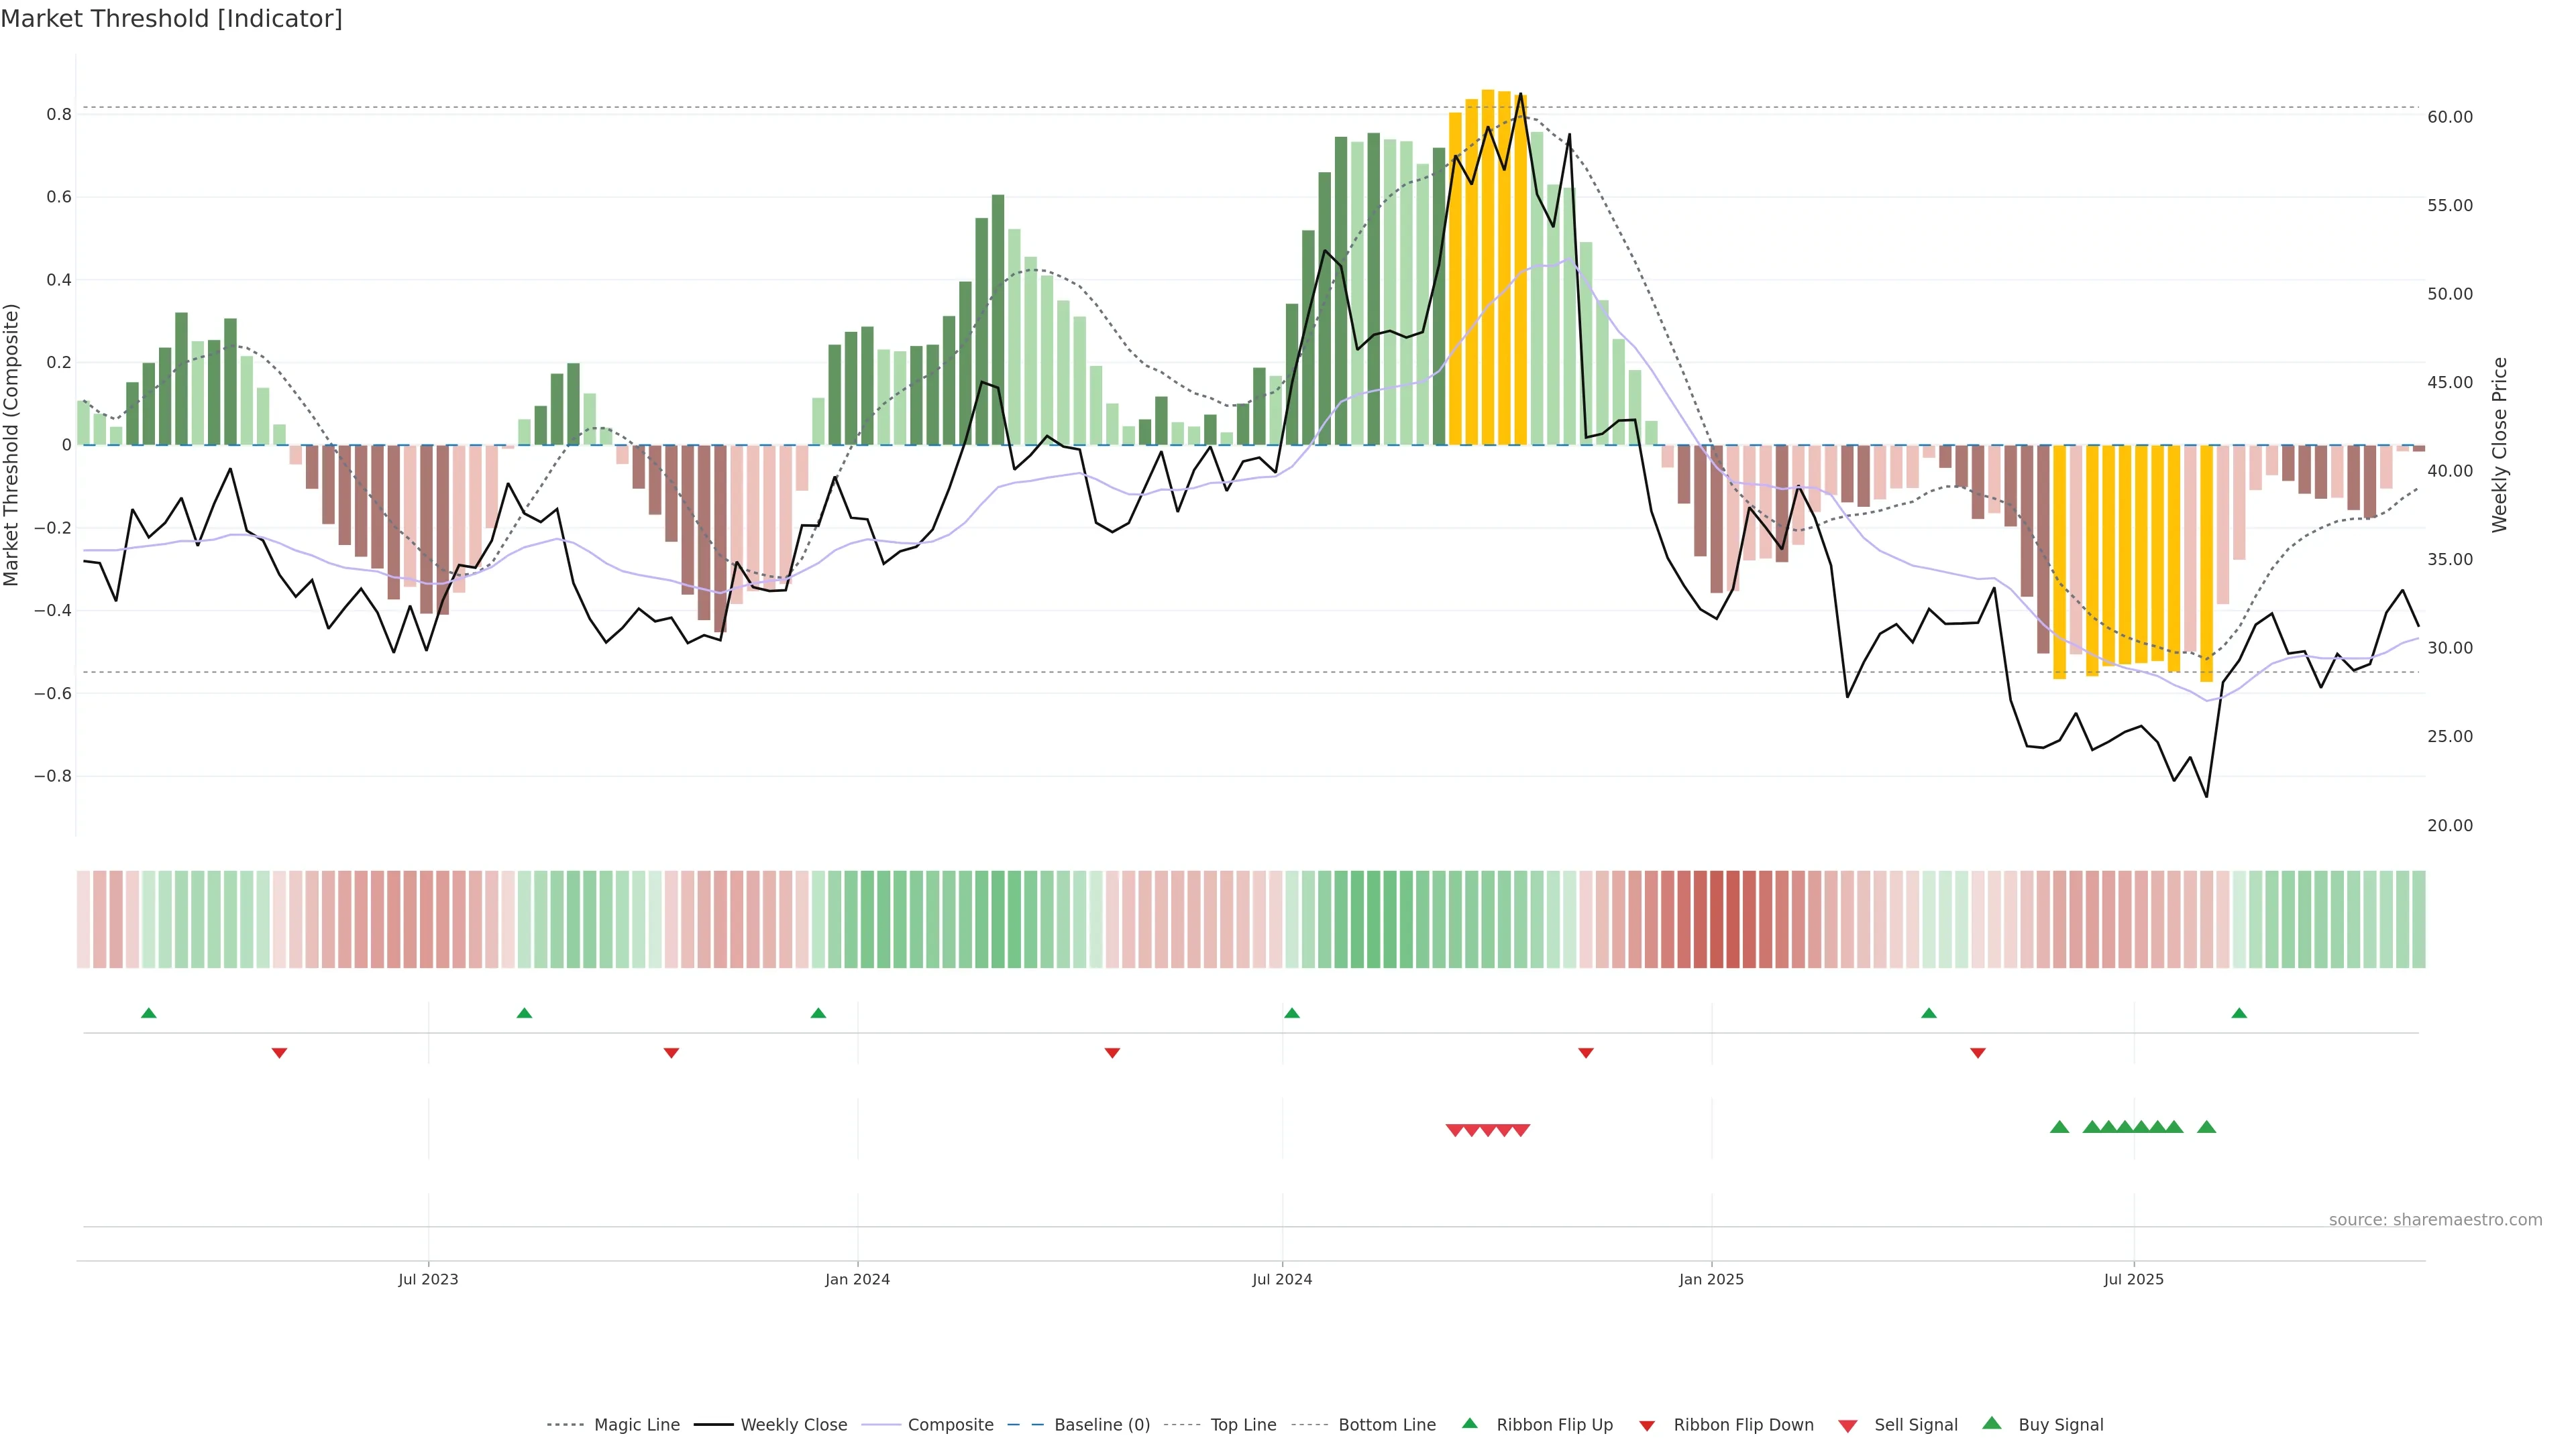Screen dimensions: 2576x1448
Task: Click the Market Threshold [Indicator] chart title
Action: tap(171, 19)
